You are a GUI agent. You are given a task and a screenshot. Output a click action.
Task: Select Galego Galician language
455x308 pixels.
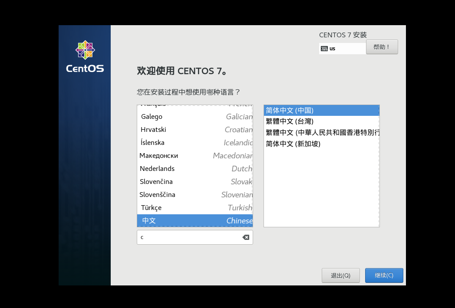pyautogui.click(x=195, y=117)
